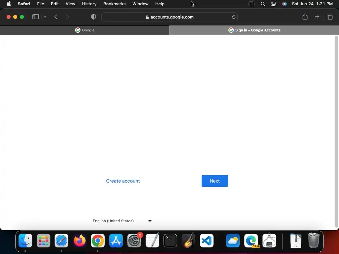Launch Siri from menu bar
Viewport: 339px width, 254px height.
284,4
